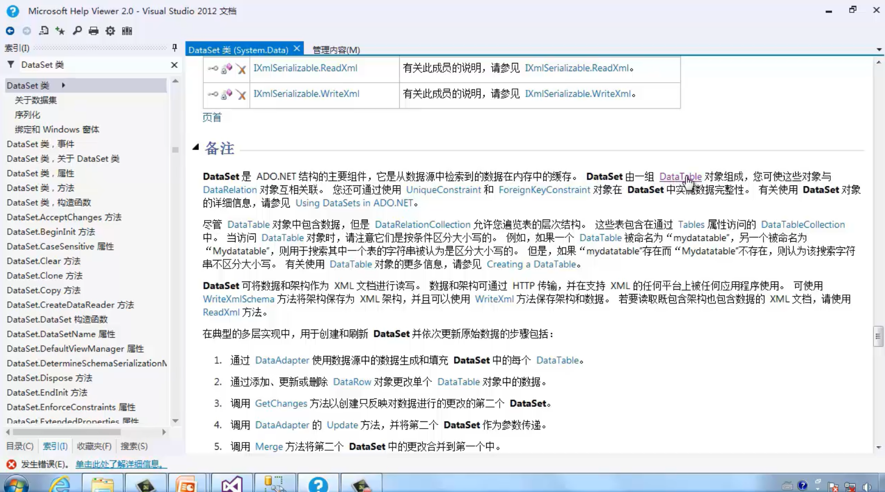Open the UniqueConstraint link
This screenshot has height=492, width=885.
443,190
